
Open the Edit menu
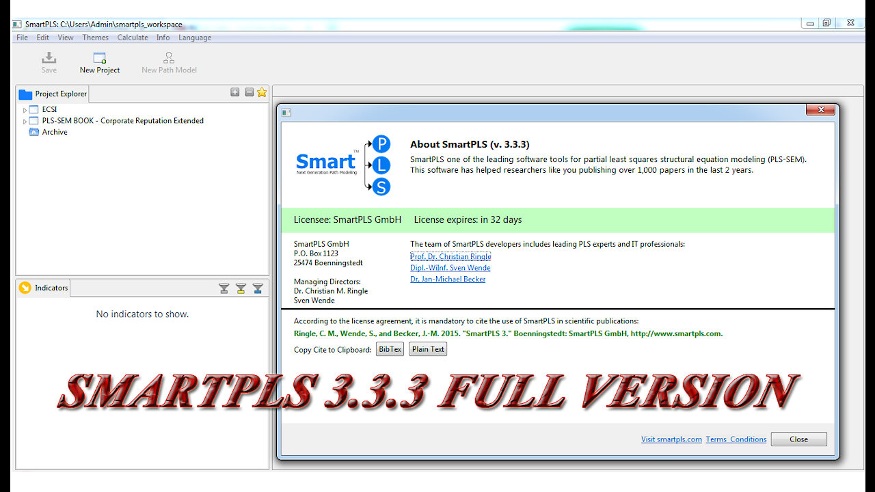(x=42, y=38)
